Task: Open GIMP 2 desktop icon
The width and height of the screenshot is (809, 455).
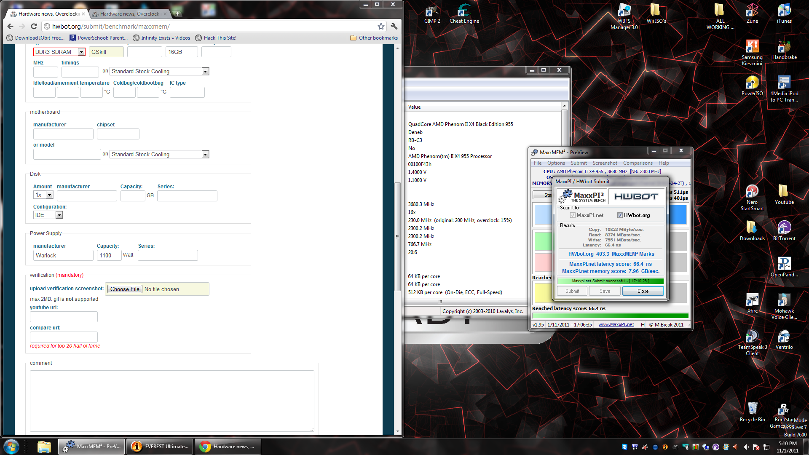Action: point(432,14)
